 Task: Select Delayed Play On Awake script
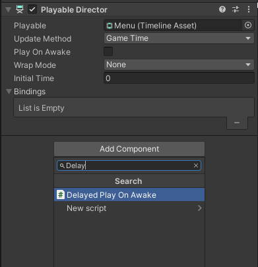[x=129, y=194]
